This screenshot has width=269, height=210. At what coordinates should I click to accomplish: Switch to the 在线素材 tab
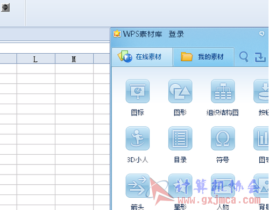click(143, 57)
